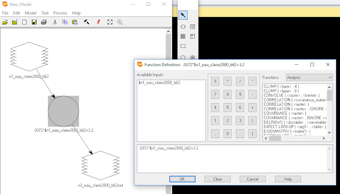Click the 2 key on the keypad
The height and width of the screenshot is (194, 340).
227,121
